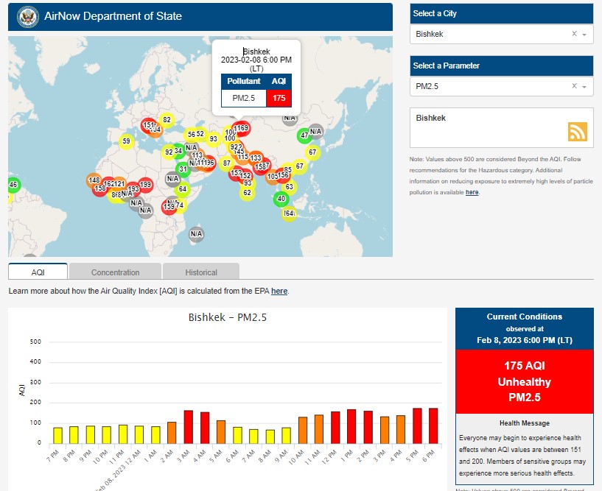Viewport: 602px width, 491px height.
Task: Open the EPA AQI calculation 'here' link
Action: point(279,292)
